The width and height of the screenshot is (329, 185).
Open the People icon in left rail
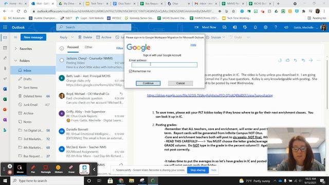[5, 58]
